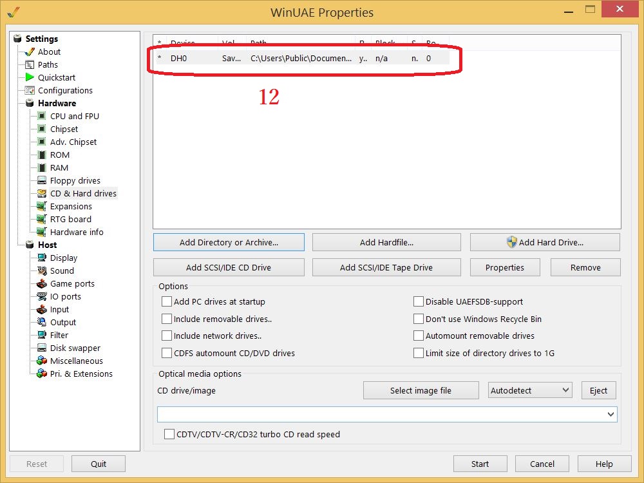
Task: Start the emulation
Action: pos(480,464)
